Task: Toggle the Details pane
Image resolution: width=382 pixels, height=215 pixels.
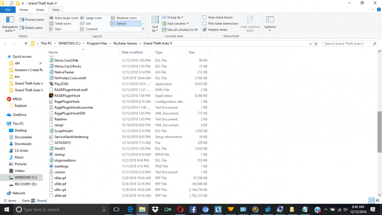Action: 31,28
